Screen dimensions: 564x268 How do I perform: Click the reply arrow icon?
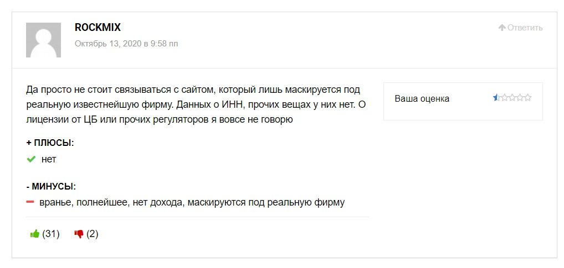[x=502, y=28]
